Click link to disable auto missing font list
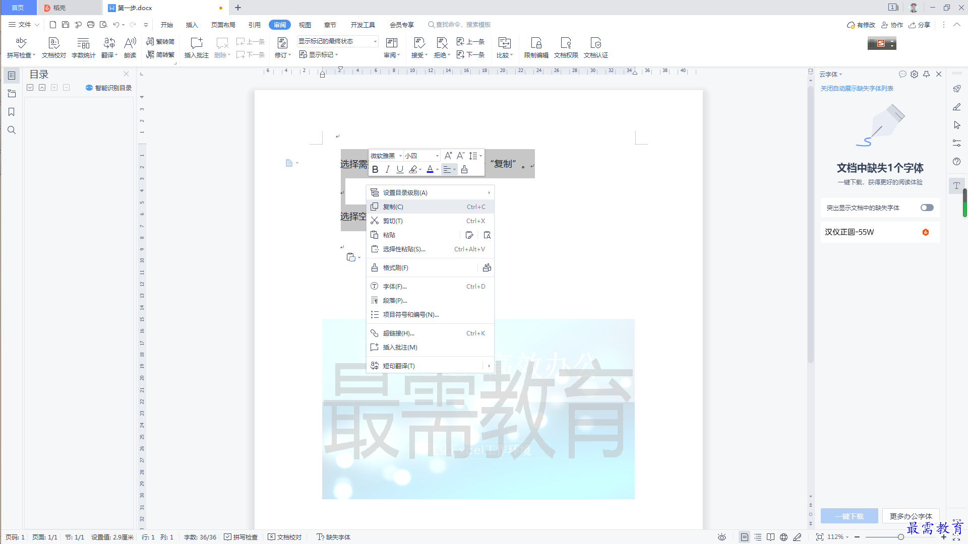The width and height of the screenshot is (968, 544). (857, 88)
